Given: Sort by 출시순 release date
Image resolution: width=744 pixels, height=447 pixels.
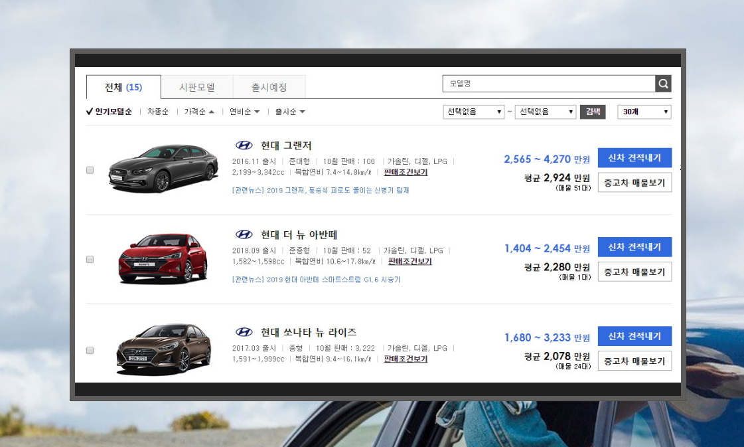Looking at the screenshot, I should pyautogui.click(x=290, y=112).
